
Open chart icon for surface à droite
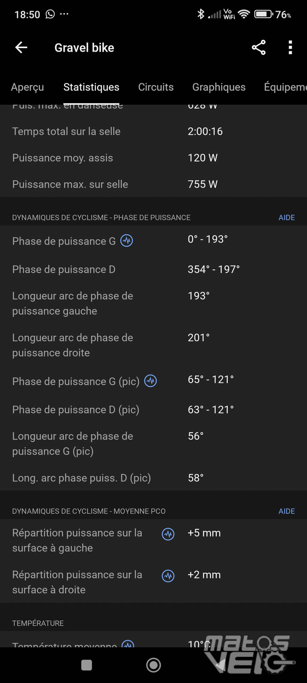click(168, 576)
